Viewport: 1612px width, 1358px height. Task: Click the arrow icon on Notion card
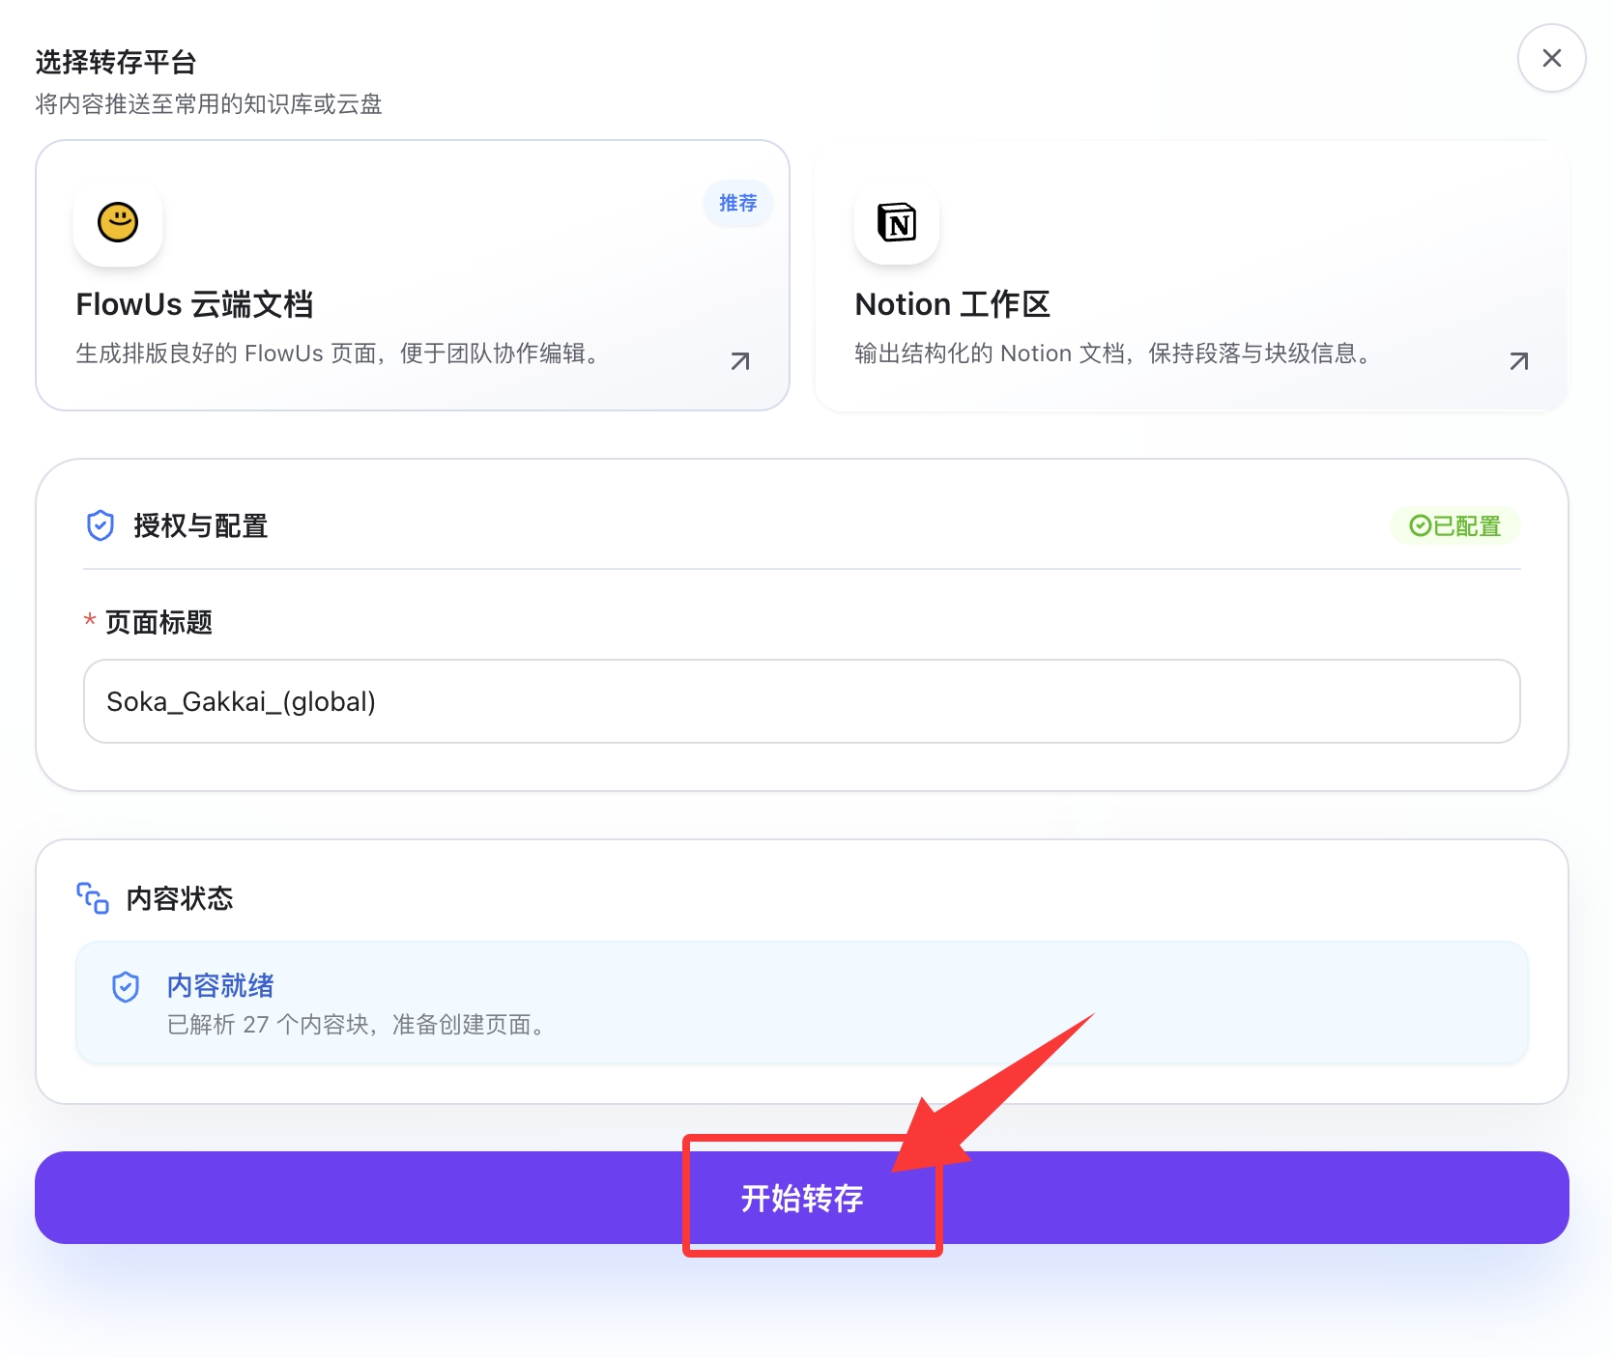[x=1518, y=361]
